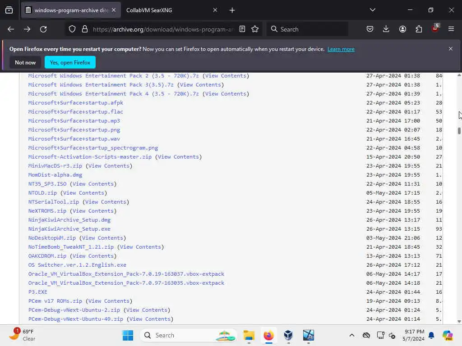Download Microsoft+Surface+startup.afpk file

click(x=76, y=103)
